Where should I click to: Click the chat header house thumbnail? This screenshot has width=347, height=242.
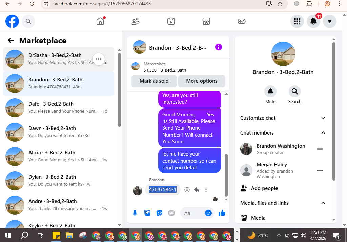(x=139, y=47)
